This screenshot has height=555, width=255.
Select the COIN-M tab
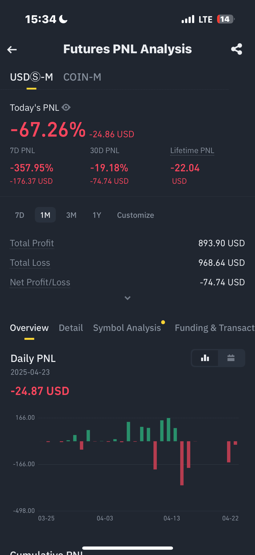point(82,77)
